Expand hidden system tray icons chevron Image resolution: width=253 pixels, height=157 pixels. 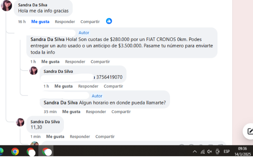point(195,152)
